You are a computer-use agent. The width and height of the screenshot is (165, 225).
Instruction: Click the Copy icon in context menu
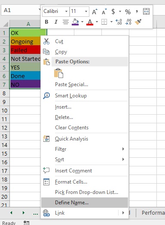click(x=46, y=52)
